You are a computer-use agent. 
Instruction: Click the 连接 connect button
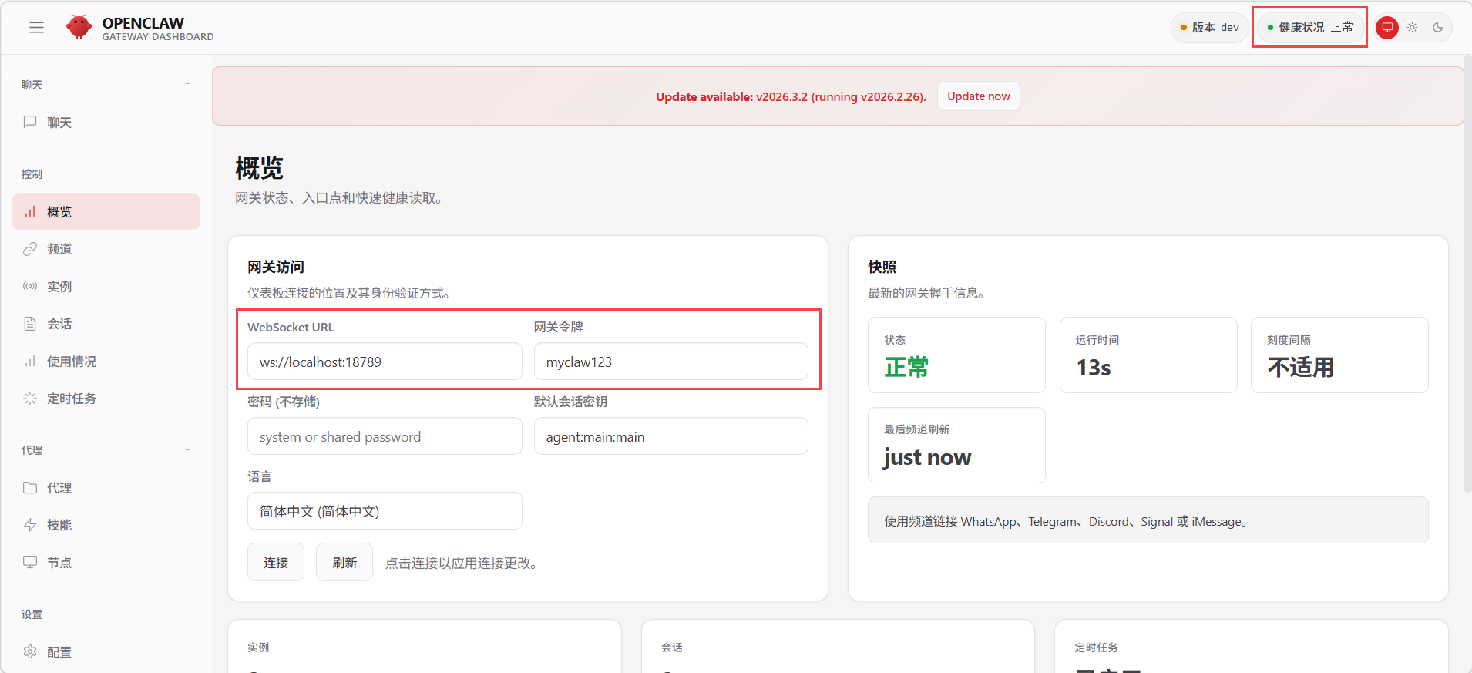coord(276,563)
